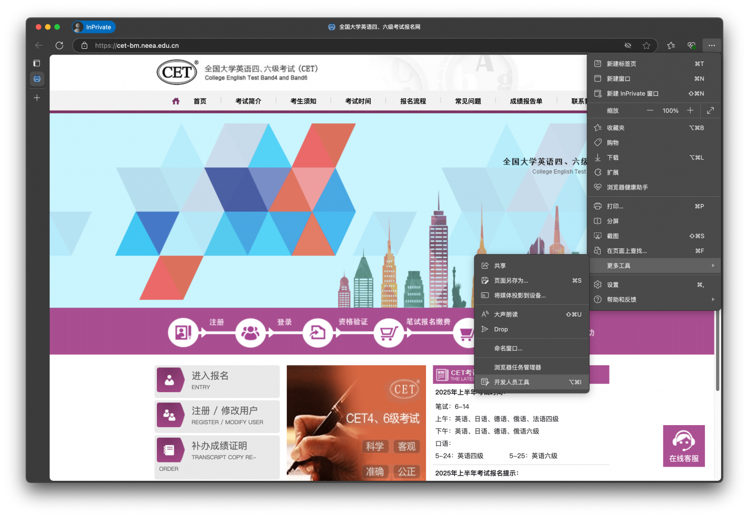Click the address bar to edit URL

click(x=315, y=45)
